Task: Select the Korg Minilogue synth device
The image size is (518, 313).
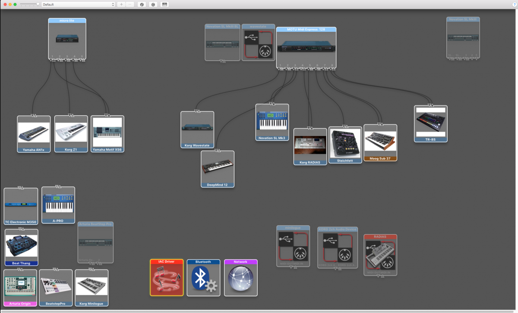Action: (x=92, y=288)
